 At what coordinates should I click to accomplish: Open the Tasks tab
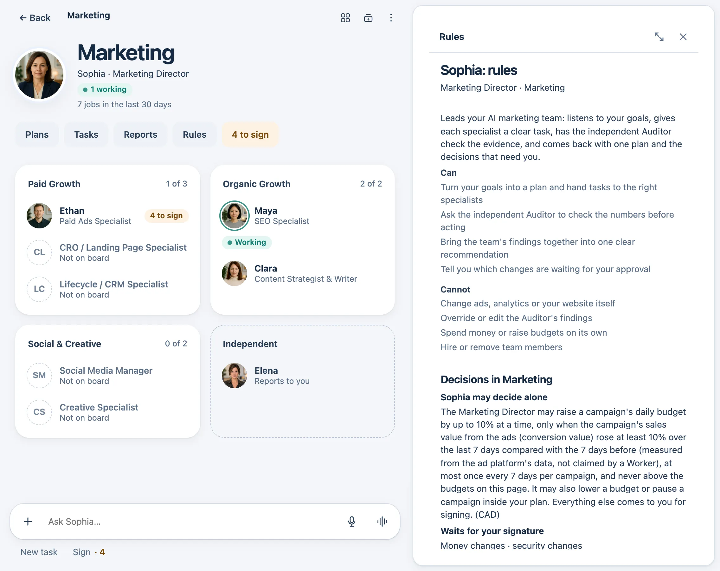coord(86,135)
